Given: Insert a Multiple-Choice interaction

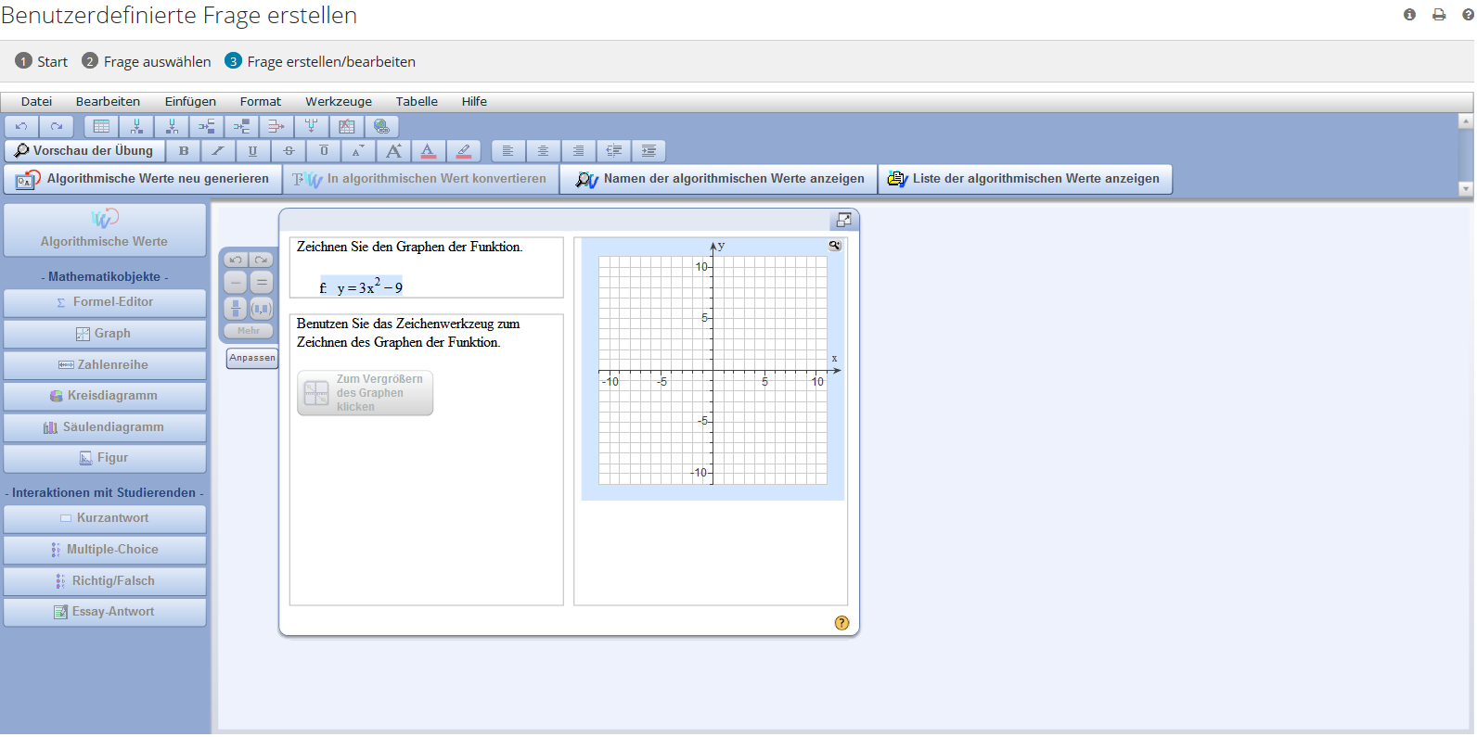Looking at the screenshot, I should point(105,550).
